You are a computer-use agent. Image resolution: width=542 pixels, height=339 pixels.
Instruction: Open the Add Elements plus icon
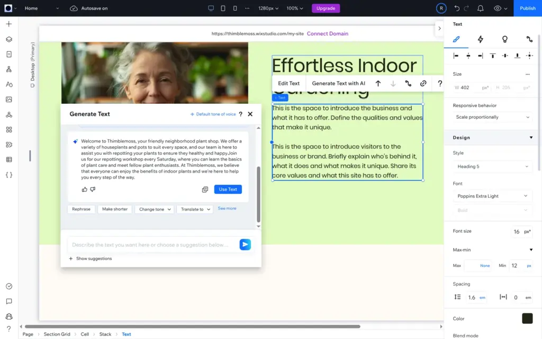9,24
